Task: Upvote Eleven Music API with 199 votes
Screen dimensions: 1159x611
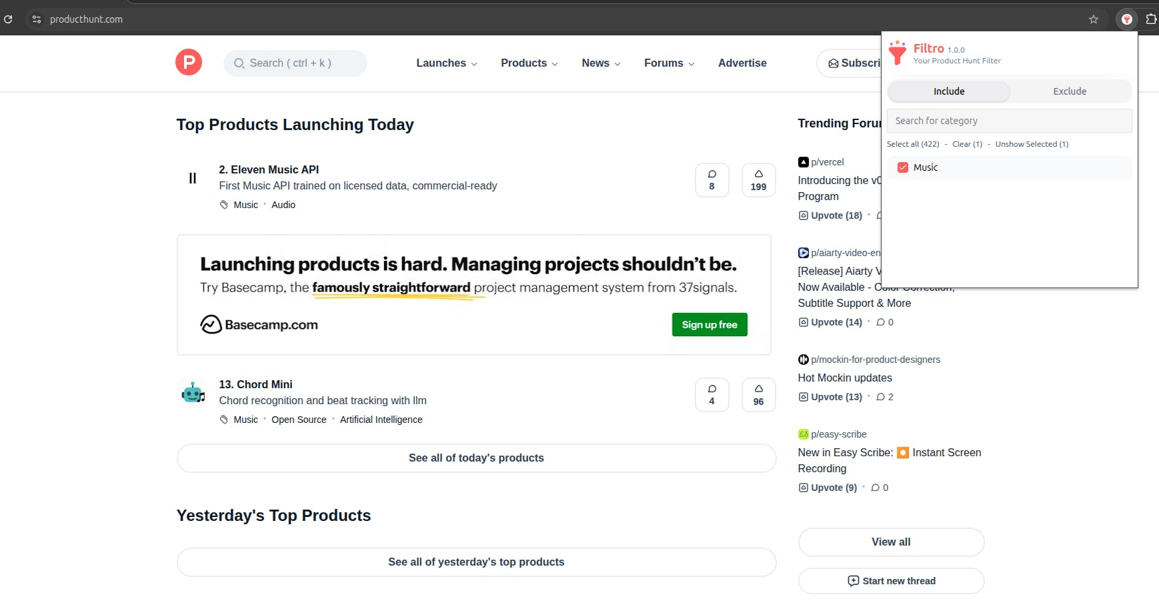Action: (x=759, y=180)
